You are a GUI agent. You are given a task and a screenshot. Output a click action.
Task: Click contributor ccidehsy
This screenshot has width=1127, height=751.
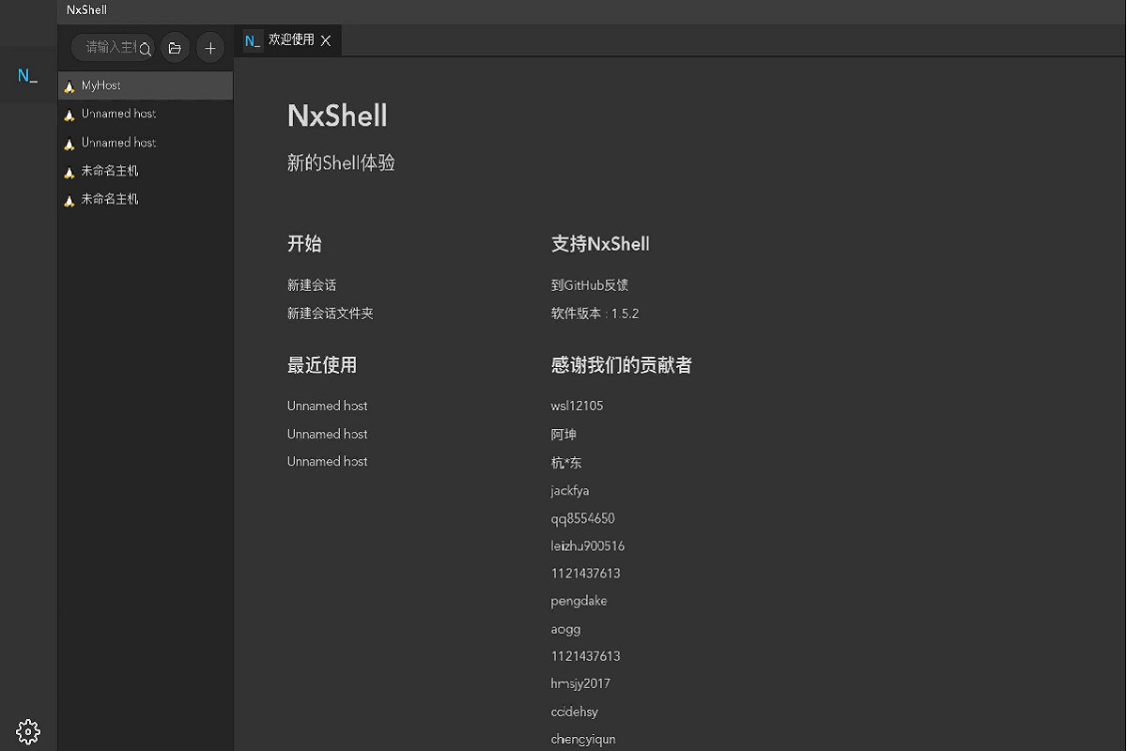coord(574,712)
